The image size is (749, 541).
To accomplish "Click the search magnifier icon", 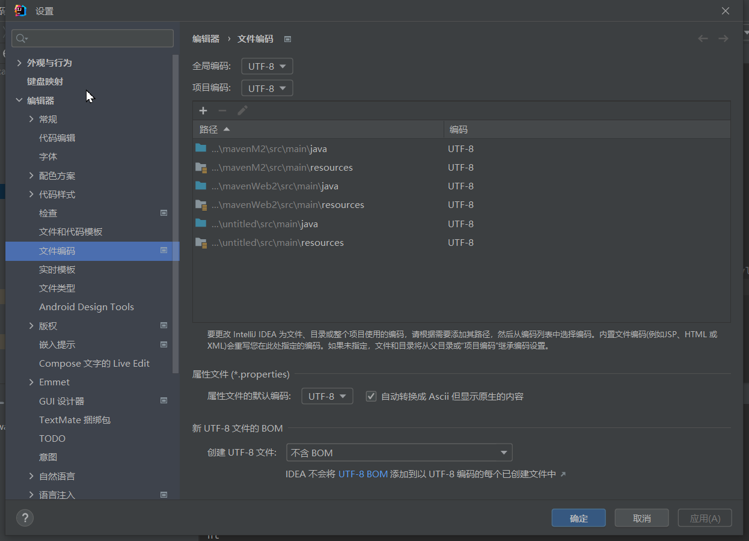I will pyautogui.click(x=22, y=38).
